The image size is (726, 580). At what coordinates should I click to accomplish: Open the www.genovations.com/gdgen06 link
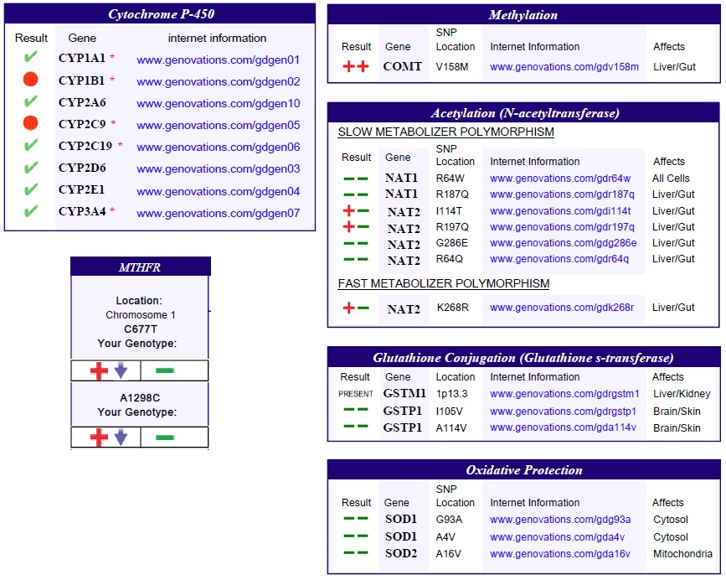tap(218, 147)
